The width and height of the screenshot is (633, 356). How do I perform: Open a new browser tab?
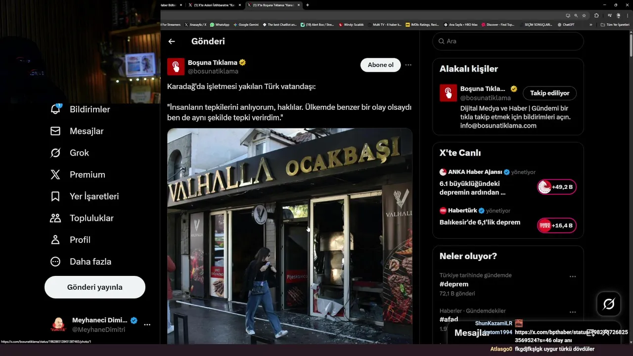(x=308, y=5)
